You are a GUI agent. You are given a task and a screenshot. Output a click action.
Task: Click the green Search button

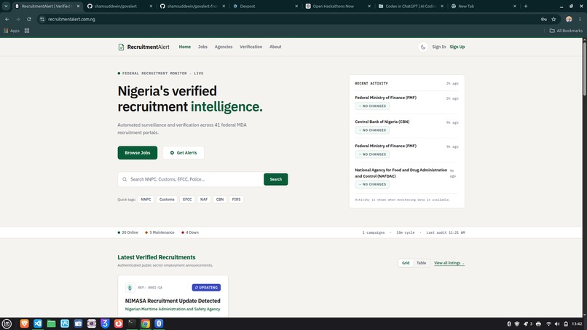click(x=275, y=179)
